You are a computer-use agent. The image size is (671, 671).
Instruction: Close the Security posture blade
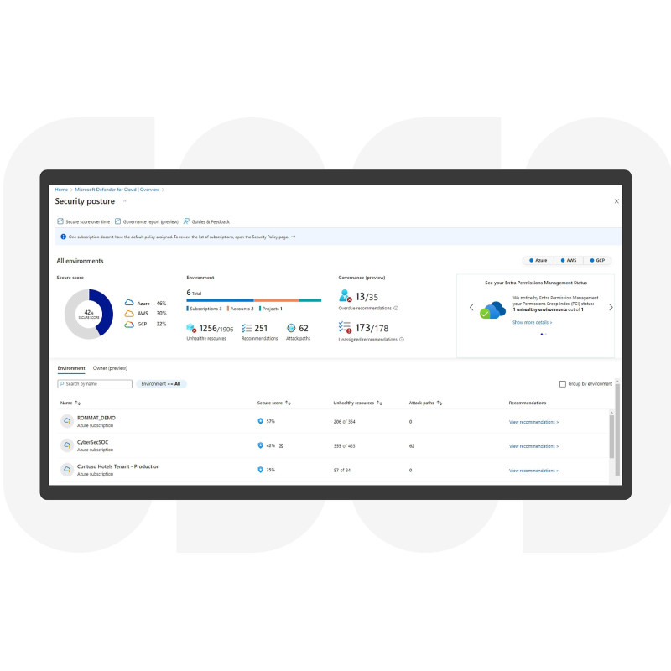click(x=616, y=201)
